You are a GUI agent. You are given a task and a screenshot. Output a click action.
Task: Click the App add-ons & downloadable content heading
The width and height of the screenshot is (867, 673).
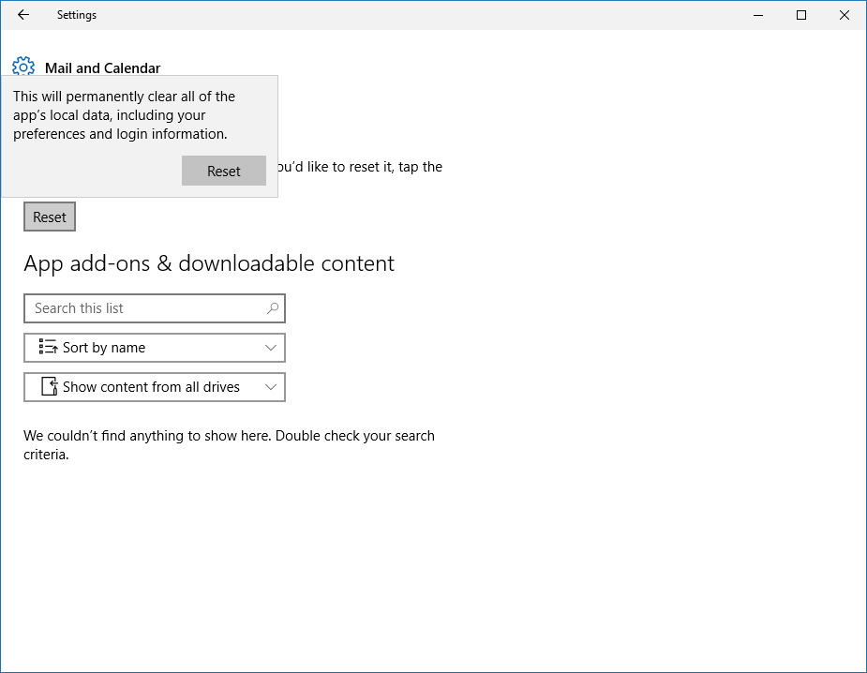click(207, 263)
